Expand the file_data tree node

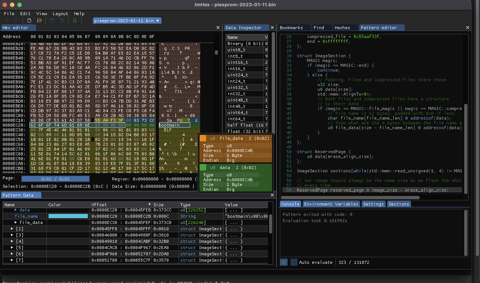point(16,222)
